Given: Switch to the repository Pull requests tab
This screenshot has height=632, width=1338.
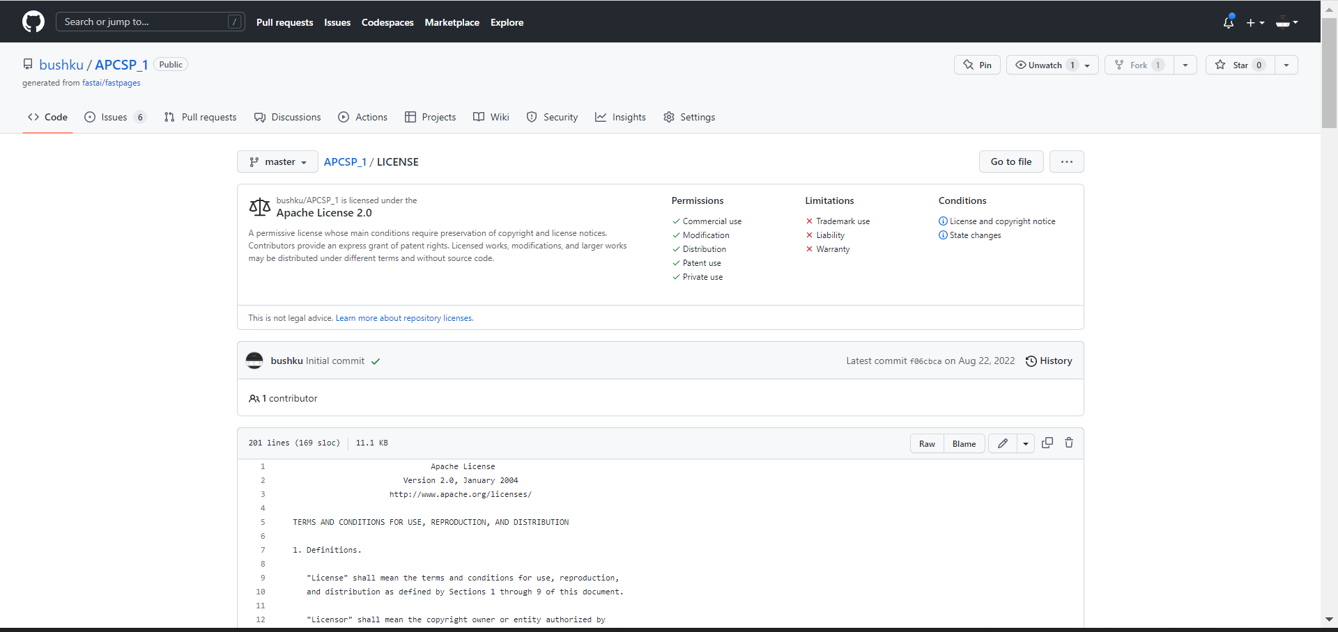Looking at the screenshot, I should 200,117.
